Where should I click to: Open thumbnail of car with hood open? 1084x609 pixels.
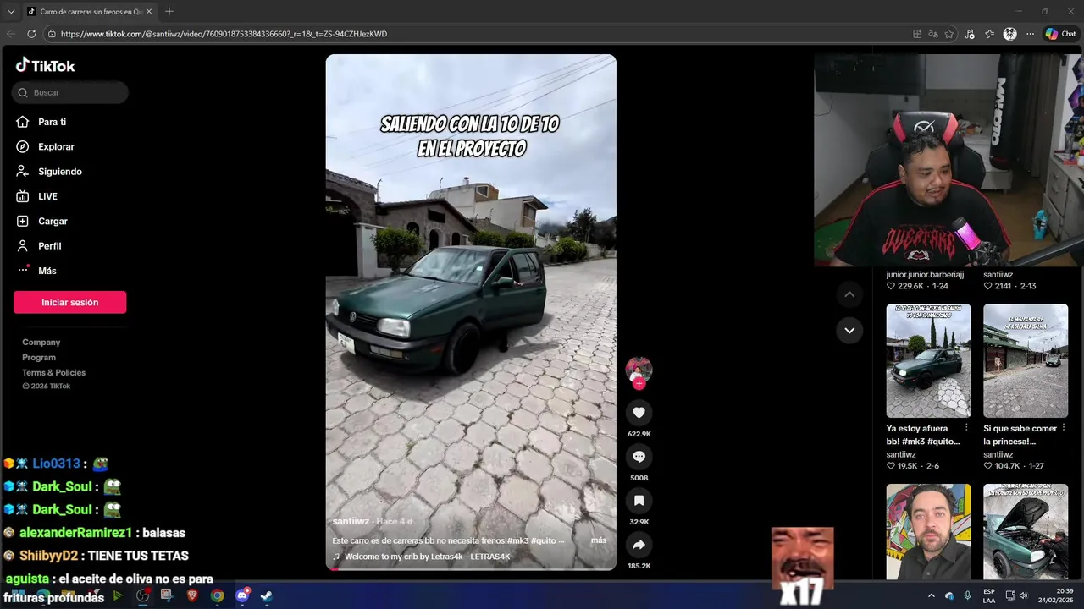[1026, 531]
